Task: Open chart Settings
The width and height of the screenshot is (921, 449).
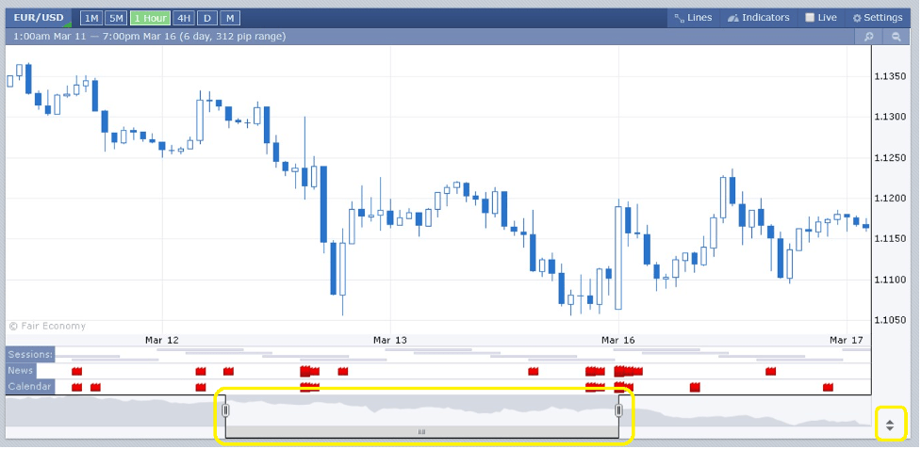Action: (x=877, y=18)
